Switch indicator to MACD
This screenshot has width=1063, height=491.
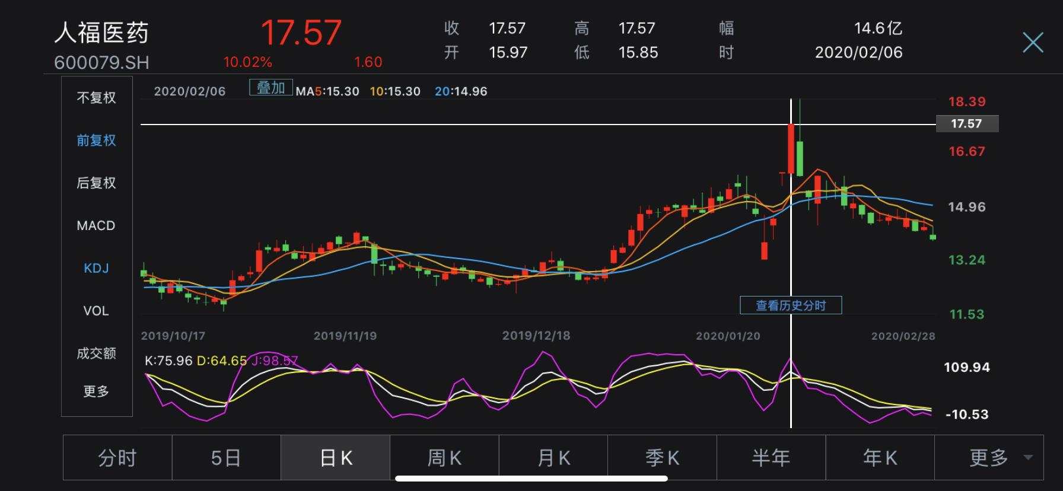coord(96,225)
